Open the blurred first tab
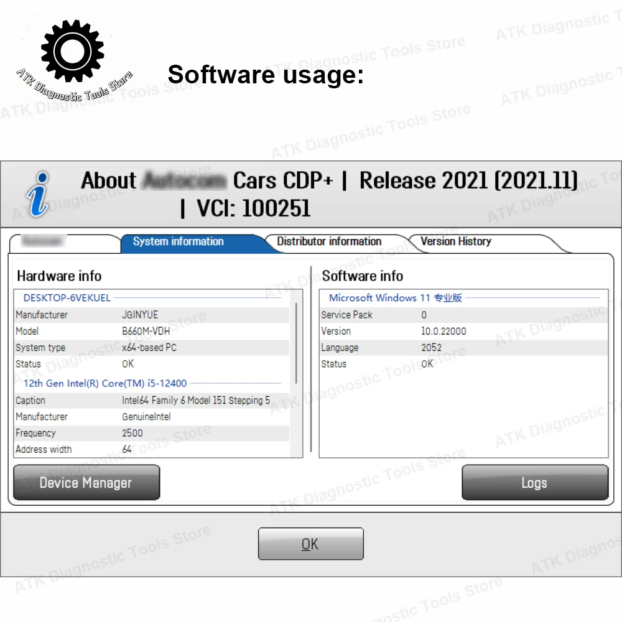 click(65, 243)
